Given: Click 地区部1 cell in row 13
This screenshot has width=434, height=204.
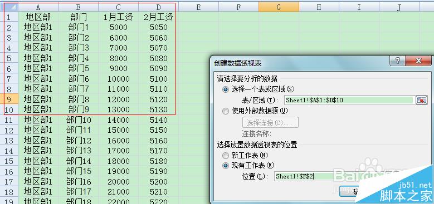Looking at the screenshot, I should (38, 141).
